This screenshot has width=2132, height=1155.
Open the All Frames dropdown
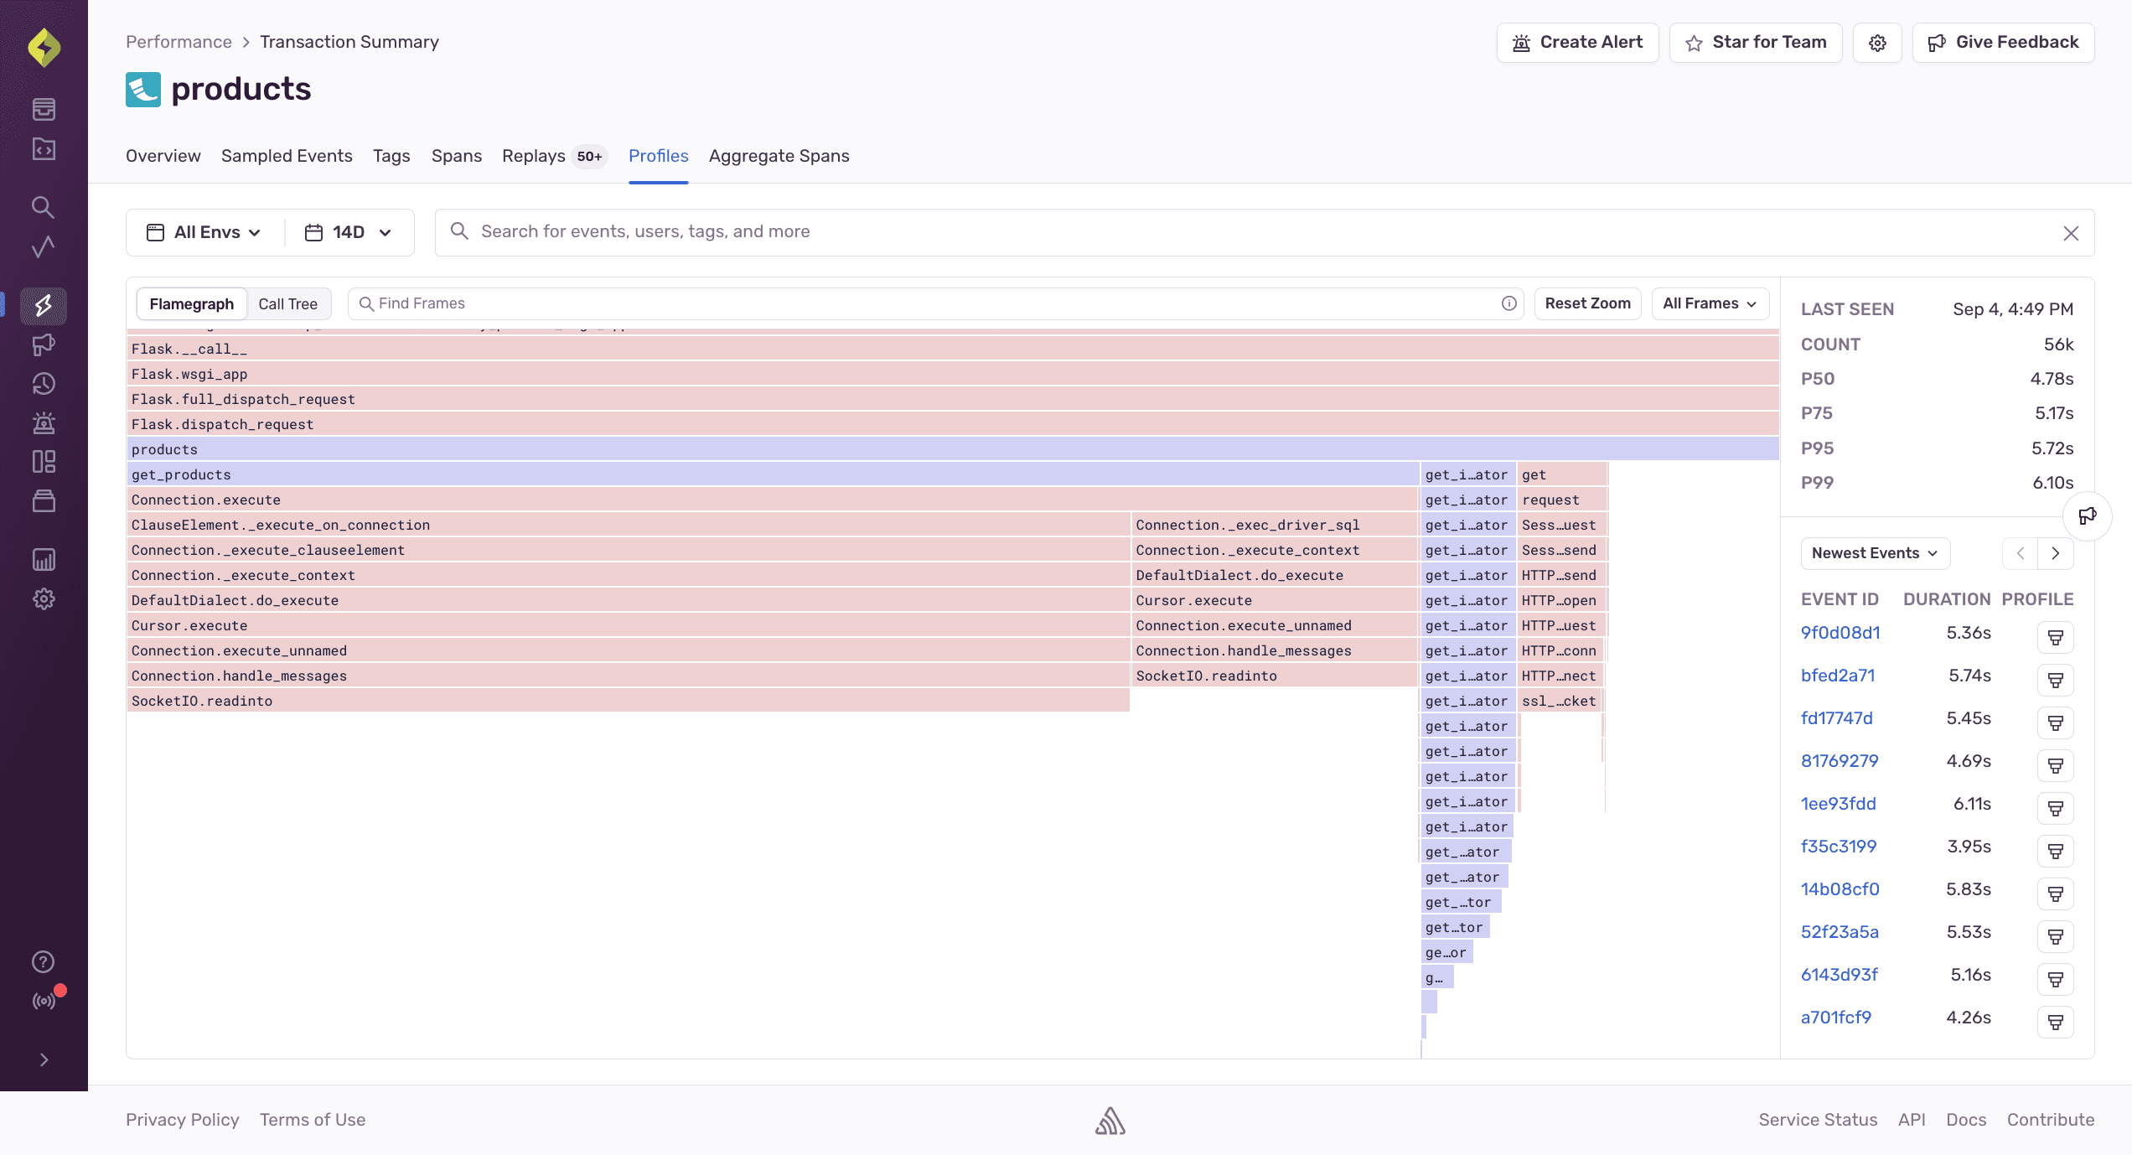click(1710, 303)
